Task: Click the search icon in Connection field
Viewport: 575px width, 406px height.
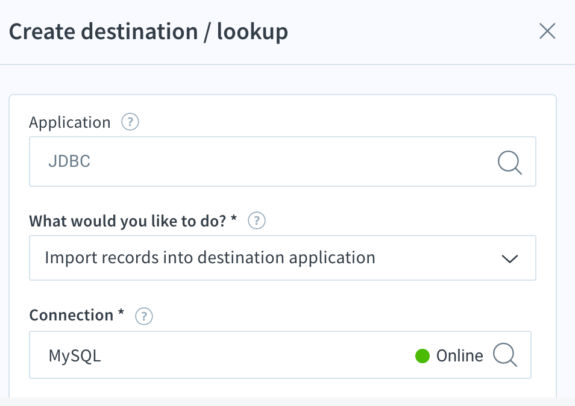Action: (x=505, y=355)
